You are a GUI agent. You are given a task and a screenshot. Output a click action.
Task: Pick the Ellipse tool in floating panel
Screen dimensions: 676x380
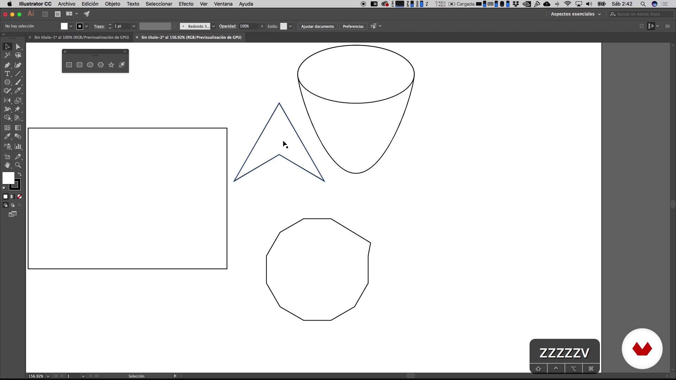click(90, 65)
